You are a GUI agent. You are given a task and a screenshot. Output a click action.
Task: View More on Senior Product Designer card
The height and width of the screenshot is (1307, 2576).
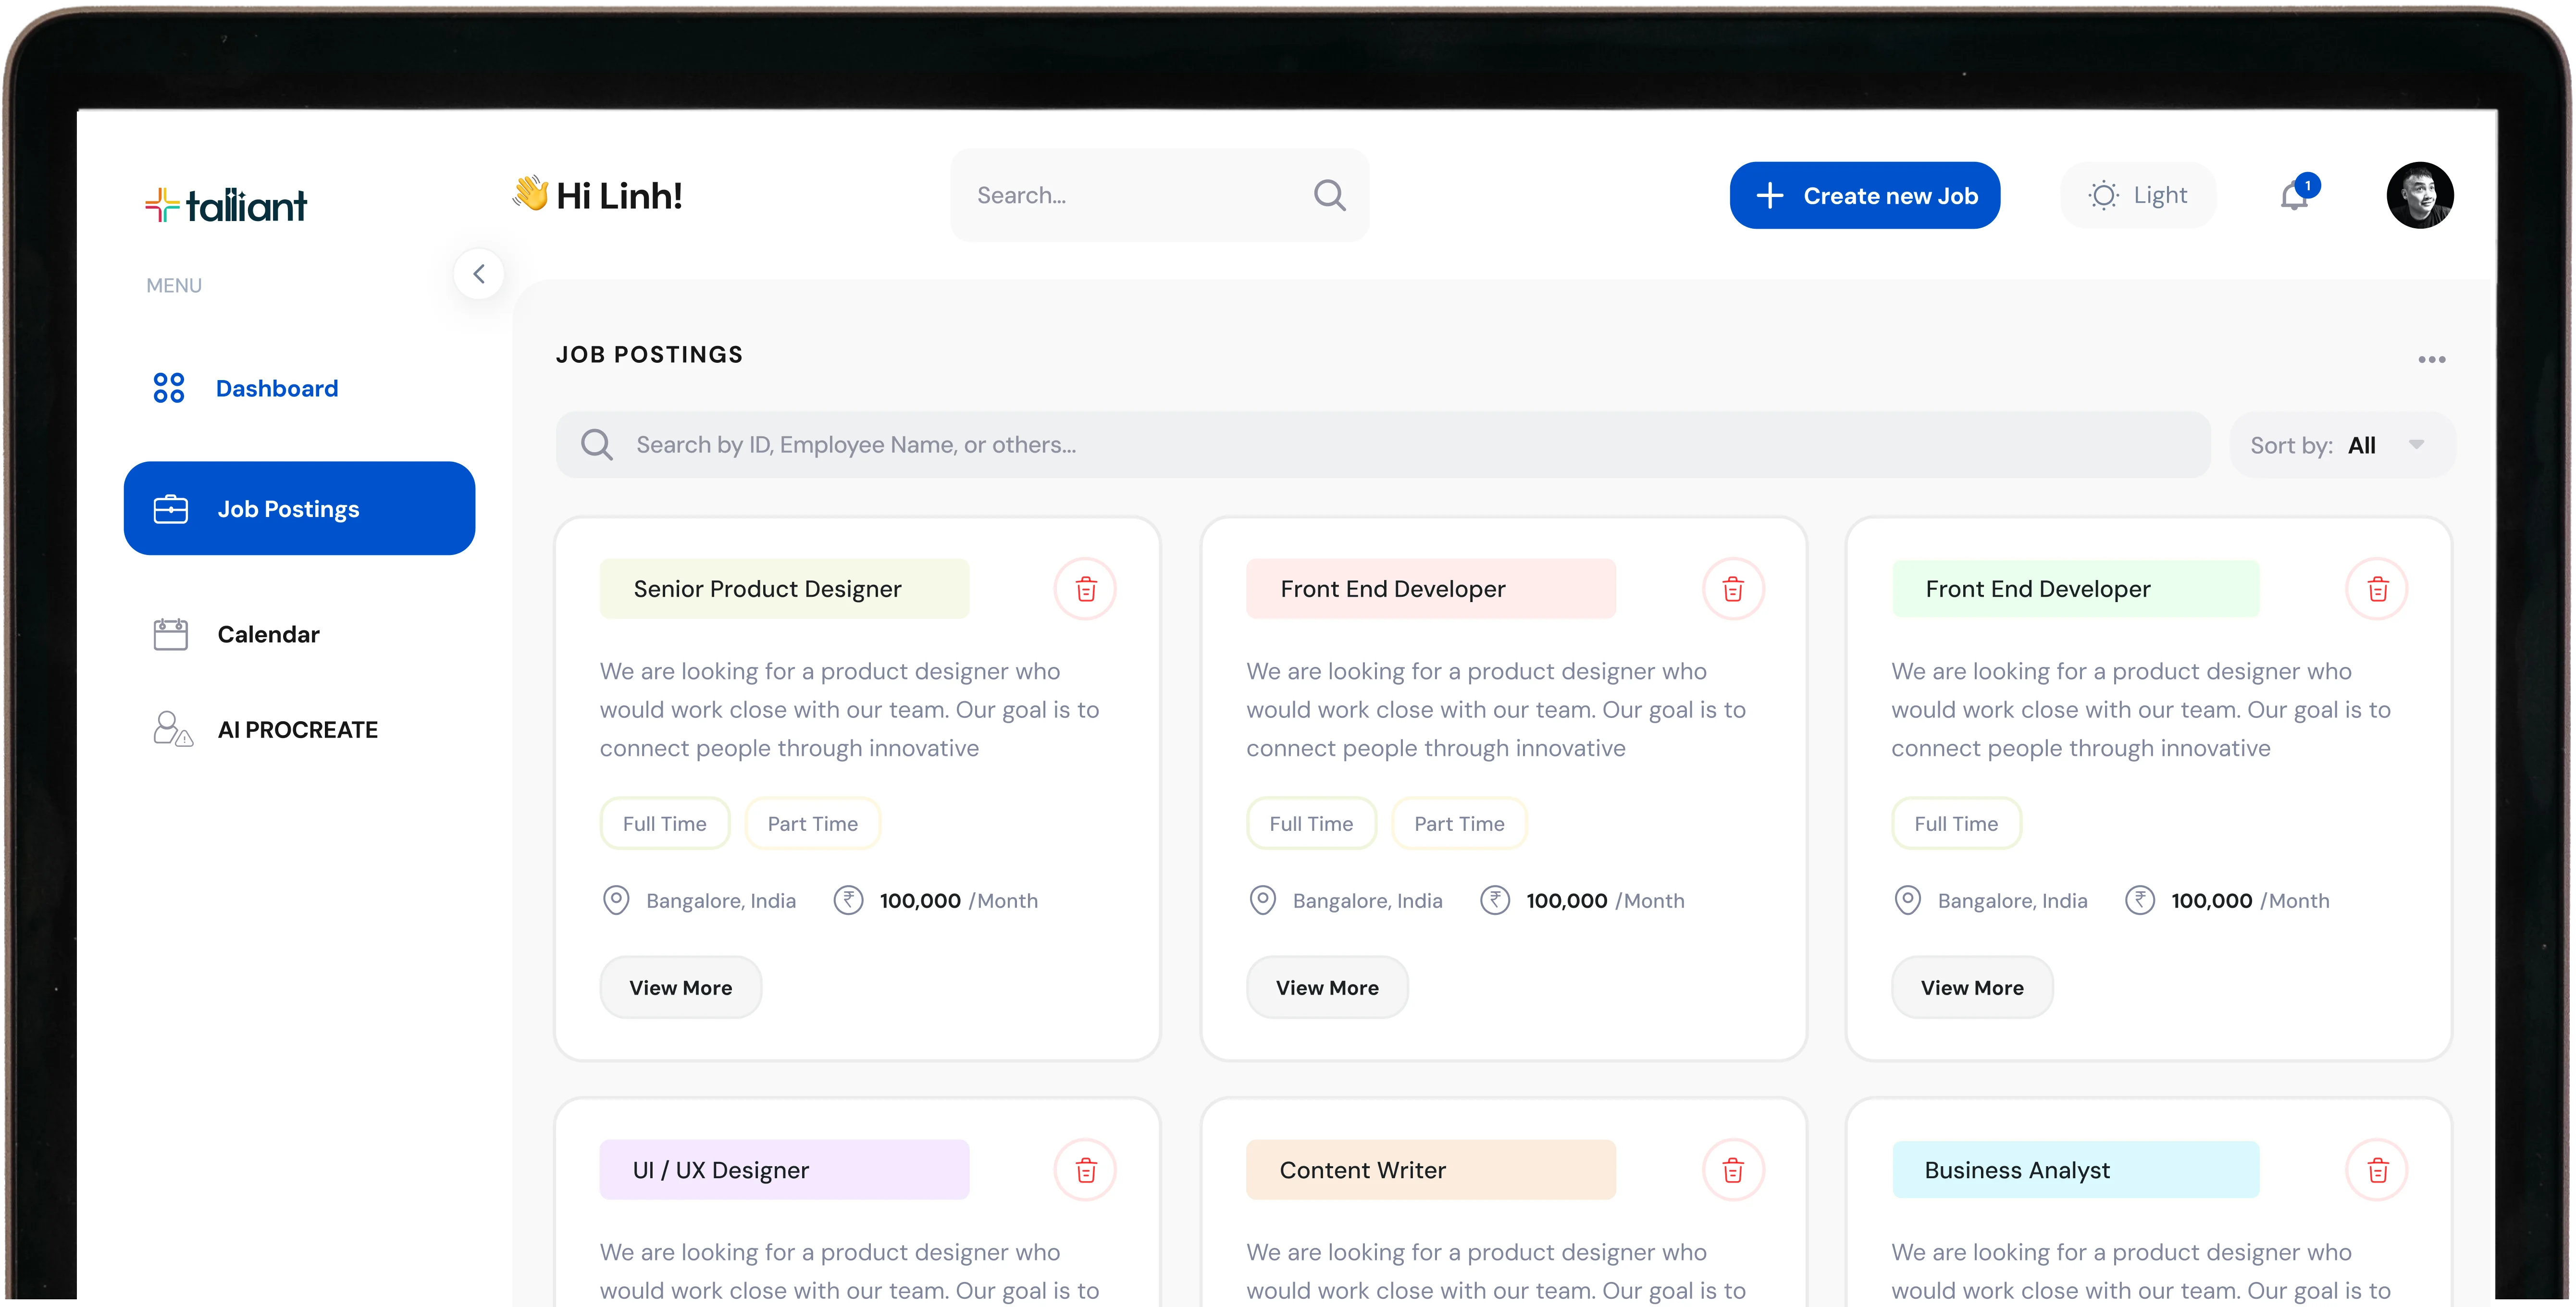681,988
